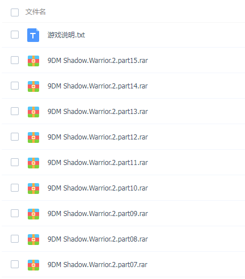Click the text file icon for 游戏说明.txt
245x279 pixels.
tap(33, 35)
